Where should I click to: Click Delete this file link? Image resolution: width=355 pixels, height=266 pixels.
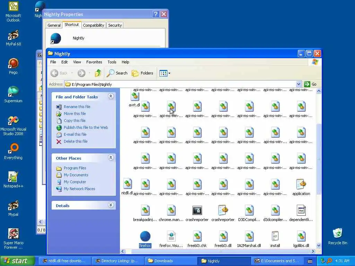click(x=76, y=141)
